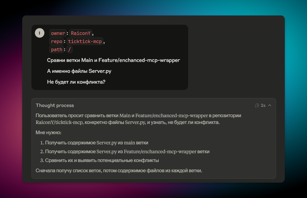Select the path code tag
Image resolution: width=307 pixels, height=198 pixels.
pos(57,49)
